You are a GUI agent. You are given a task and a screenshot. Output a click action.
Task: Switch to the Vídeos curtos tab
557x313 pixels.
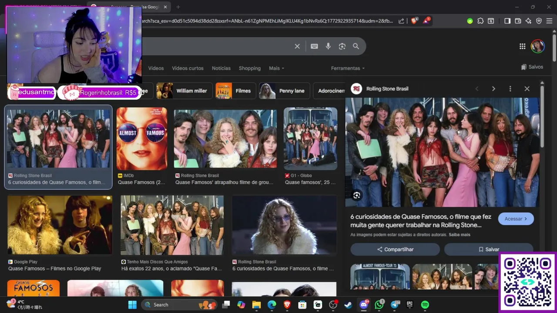pyautogui.click(x=188, y=68)
